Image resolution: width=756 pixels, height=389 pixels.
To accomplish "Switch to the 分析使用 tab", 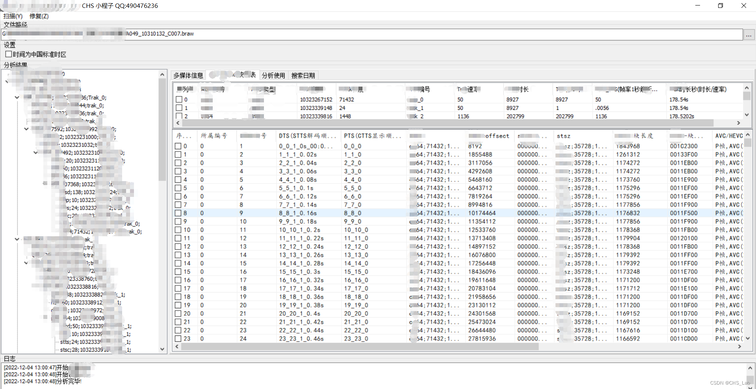I will (273, 75).
